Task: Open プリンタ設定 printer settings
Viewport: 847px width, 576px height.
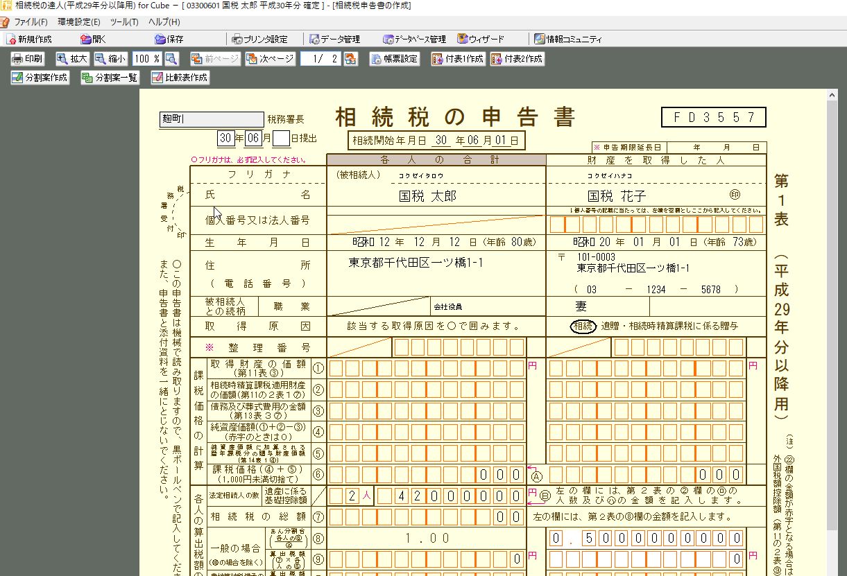Action: pos(260,40)
